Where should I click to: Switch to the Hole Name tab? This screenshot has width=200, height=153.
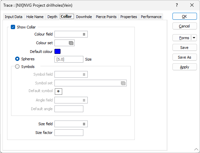[35, 17]
